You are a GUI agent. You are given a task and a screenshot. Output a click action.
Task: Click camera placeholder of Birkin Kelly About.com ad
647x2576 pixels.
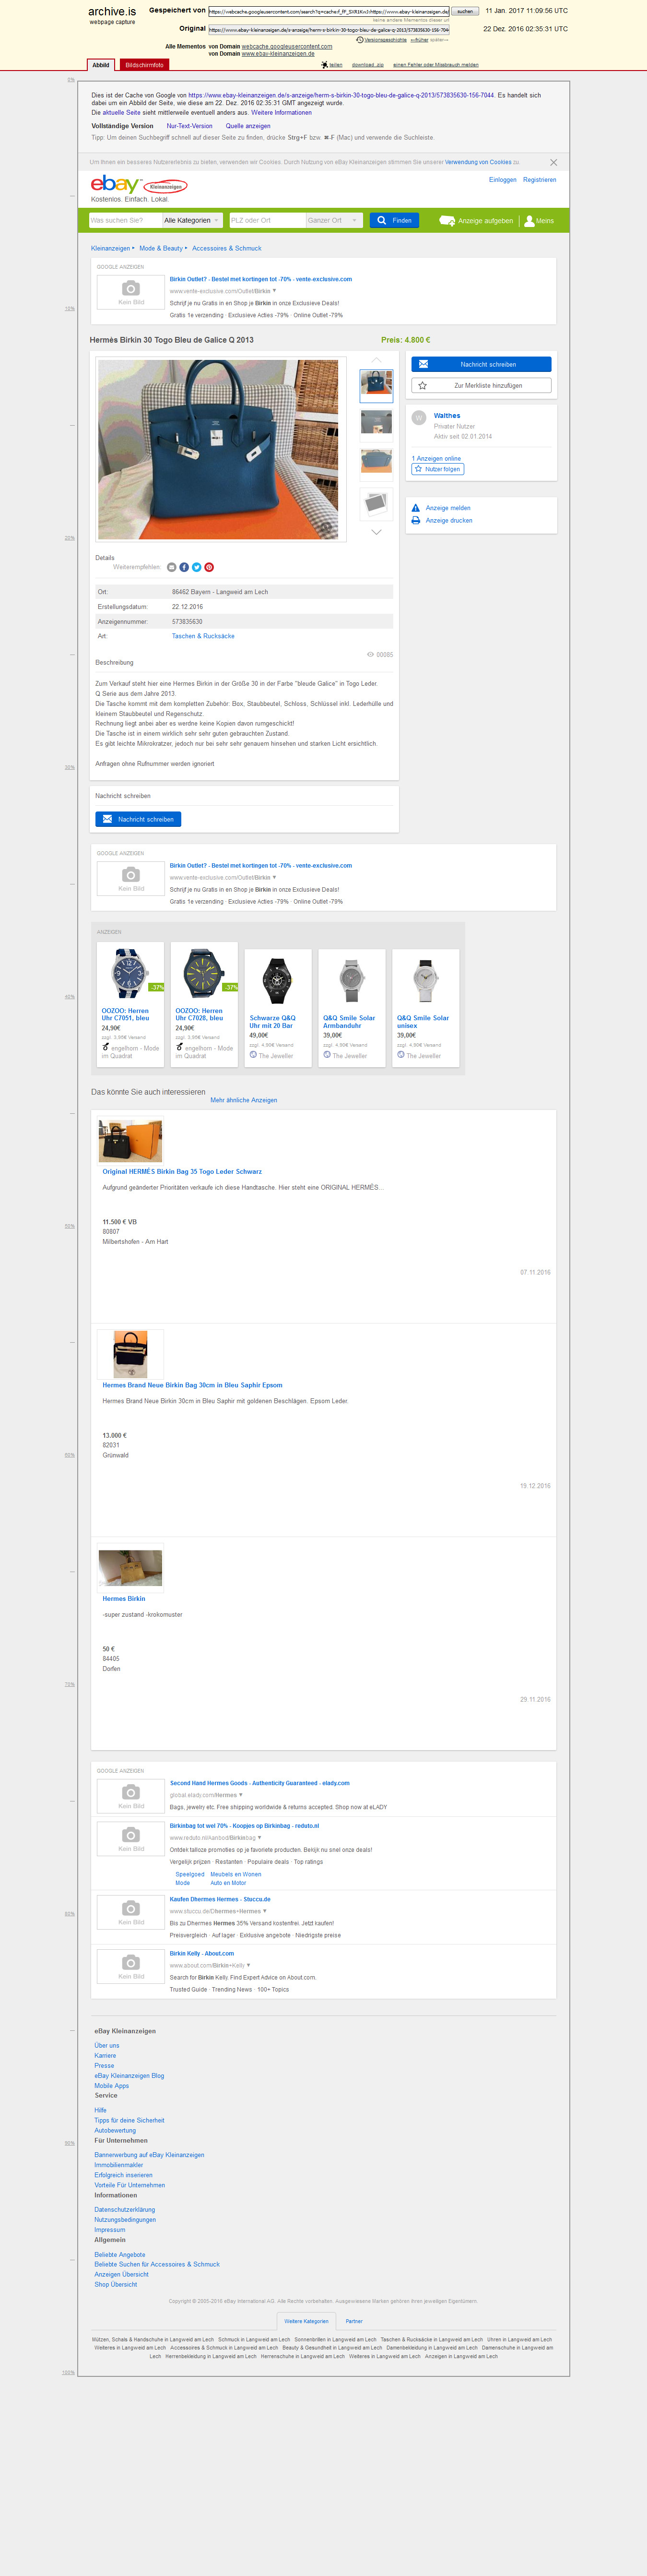(x=131, y=1965)
